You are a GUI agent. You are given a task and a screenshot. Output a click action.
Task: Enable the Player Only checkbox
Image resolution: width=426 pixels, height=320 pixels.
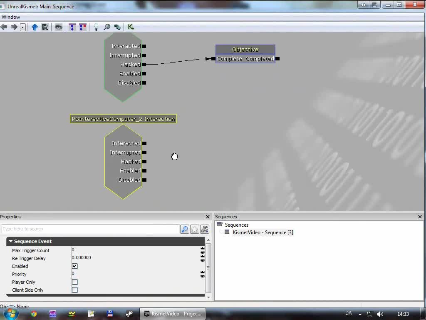[74, 282]
